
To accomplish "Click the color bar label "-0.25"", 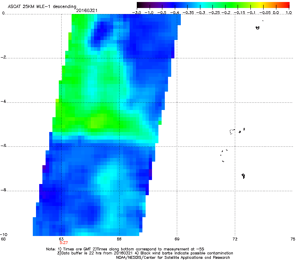I will pyautogui.click(x=214, y=13).
